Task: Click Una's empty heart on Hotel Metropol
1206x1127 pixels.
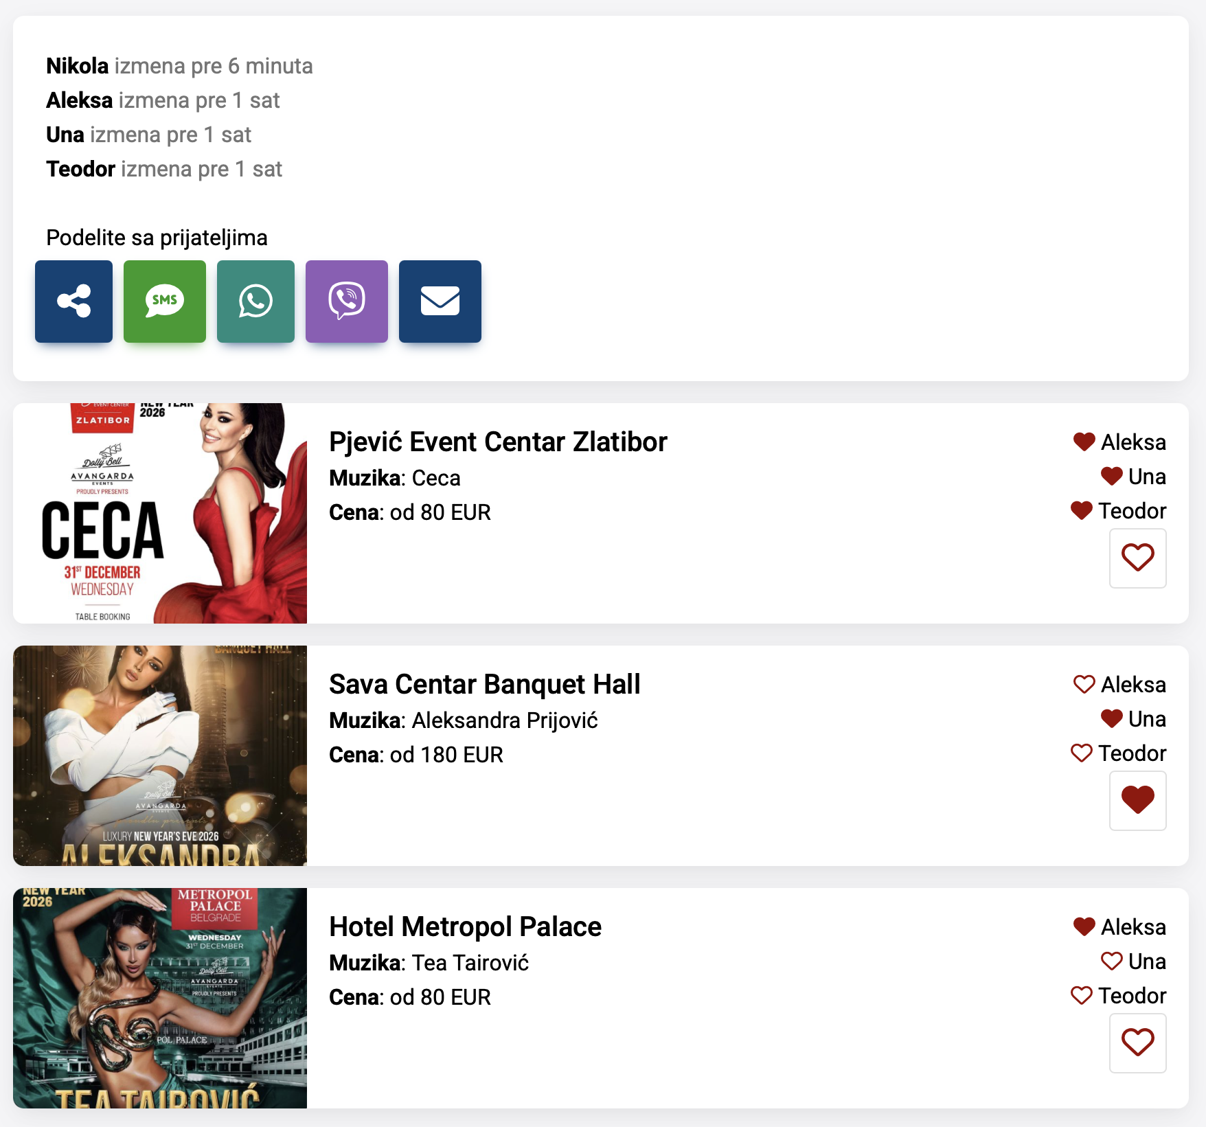Action: point(1111,961)
